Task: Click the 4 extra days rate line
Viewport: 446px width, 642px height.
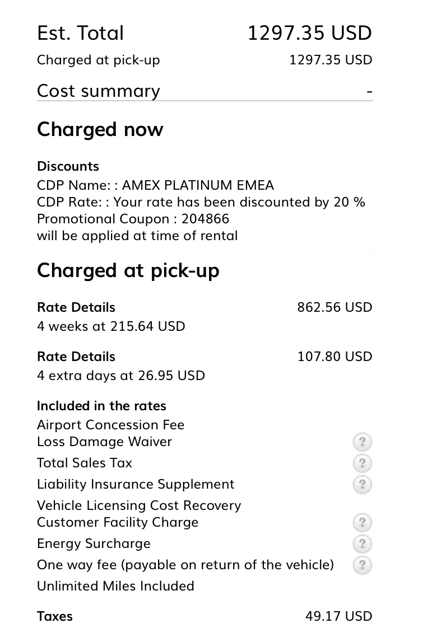Action: [121, 376]
